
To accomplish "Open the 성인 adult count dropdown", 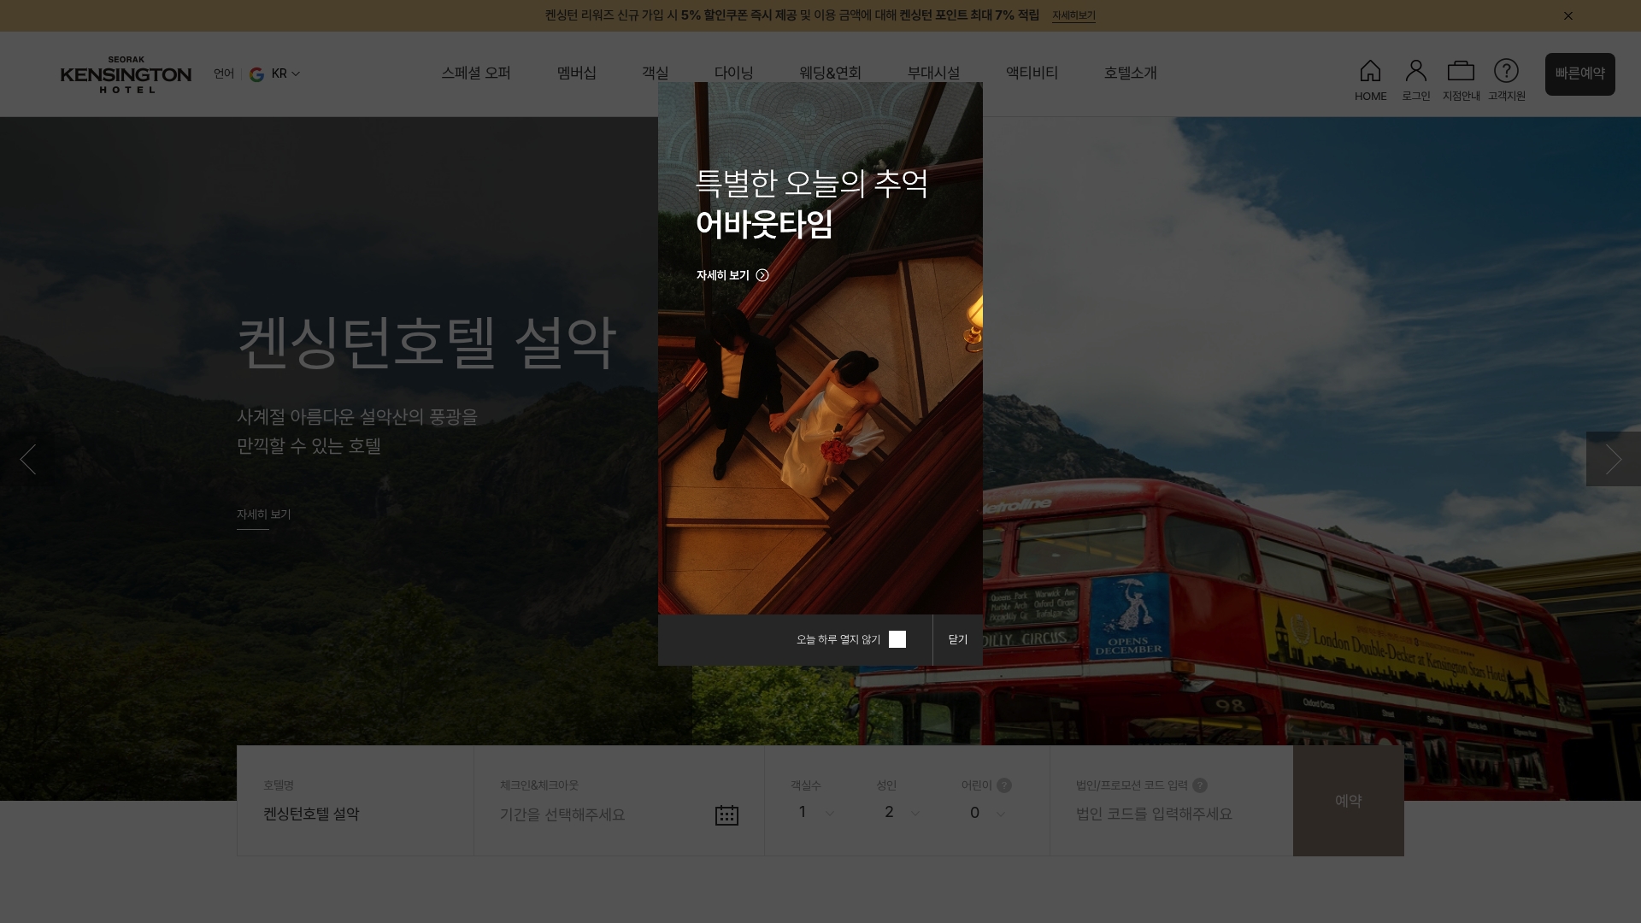I will pyautogui.click(x=902, y=813).
